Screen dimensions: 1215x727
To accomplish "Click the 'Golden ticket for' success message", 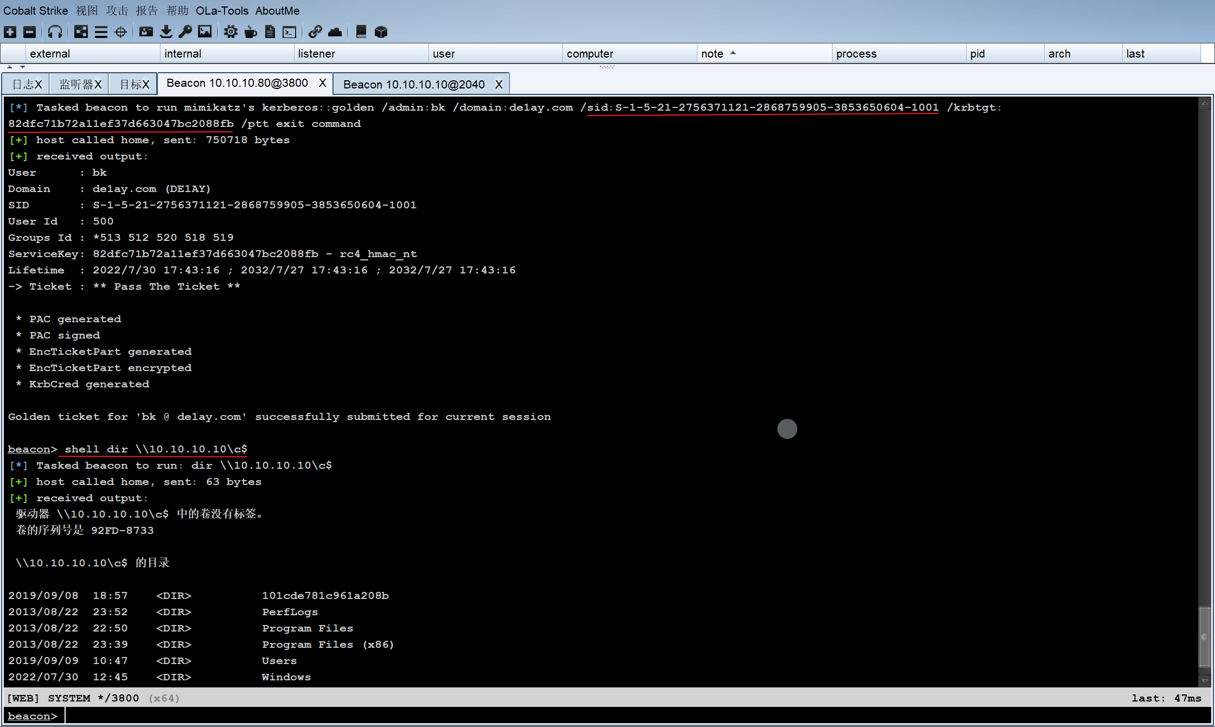I will pos(279,417).
